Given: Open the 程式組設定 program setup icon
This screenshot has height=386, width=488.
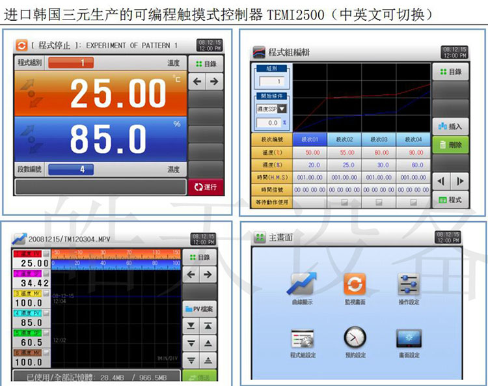Looking at the screenshot, I should click(303, 338).
